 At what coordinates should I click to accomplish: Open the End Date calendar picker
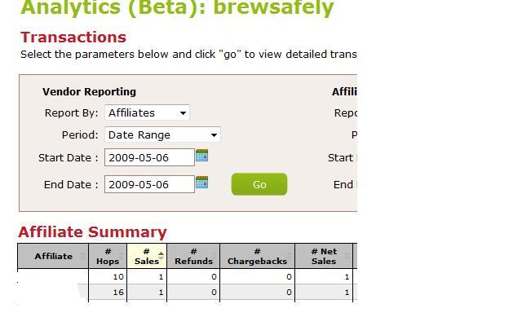pyautogui.click(x=201, y=183)
